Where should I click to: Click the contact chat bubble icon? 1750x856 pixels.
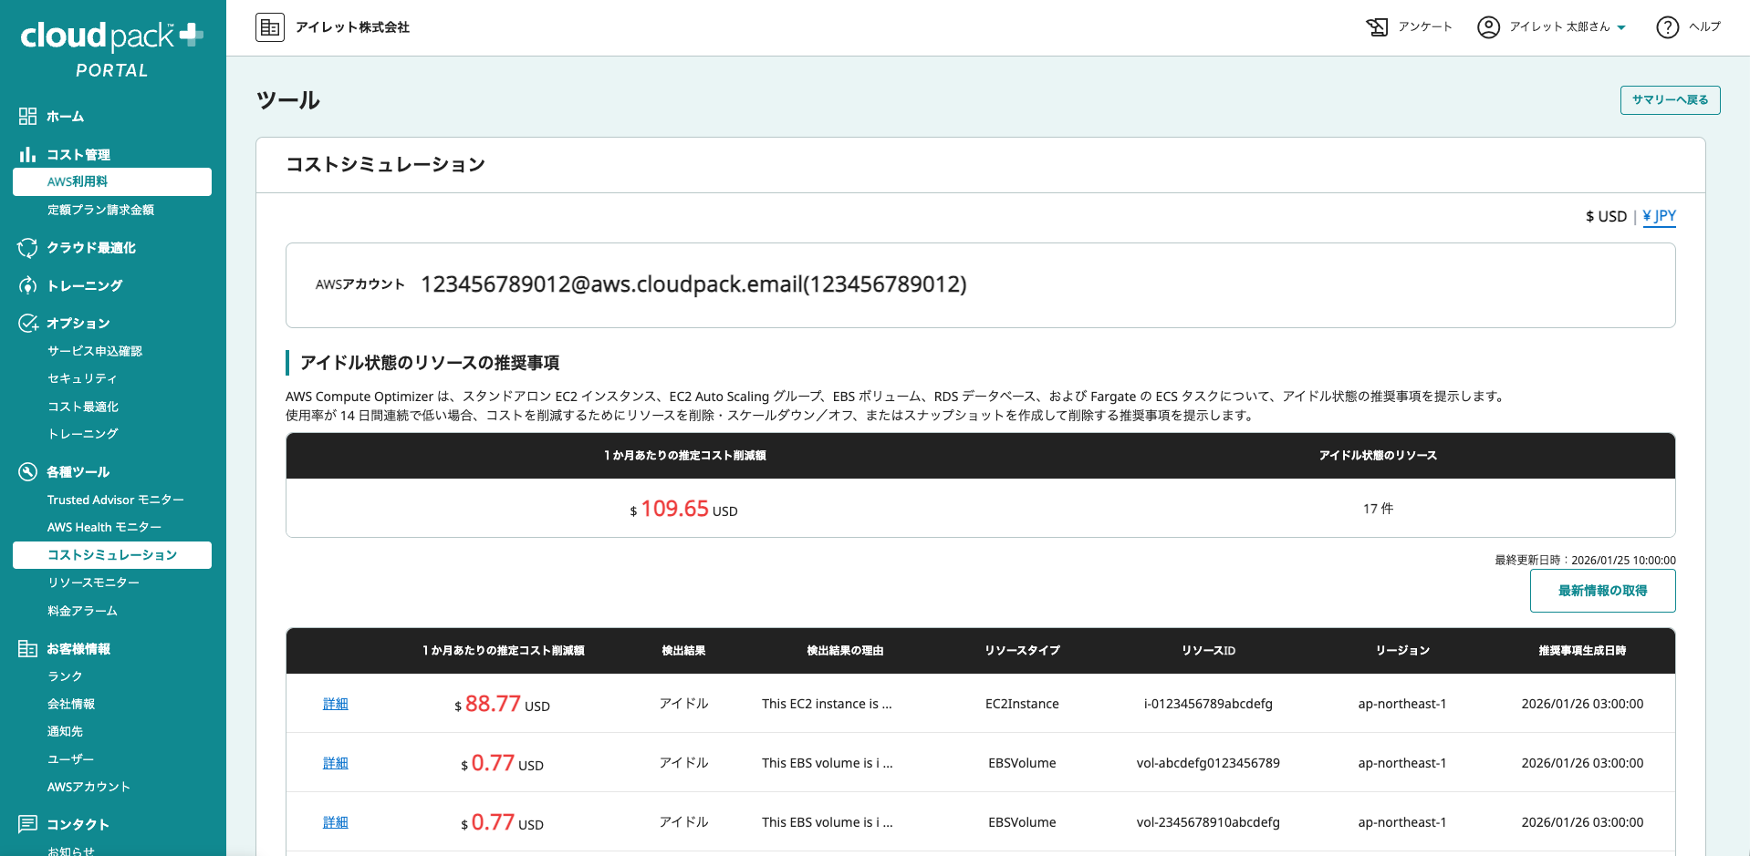(27, 824)
